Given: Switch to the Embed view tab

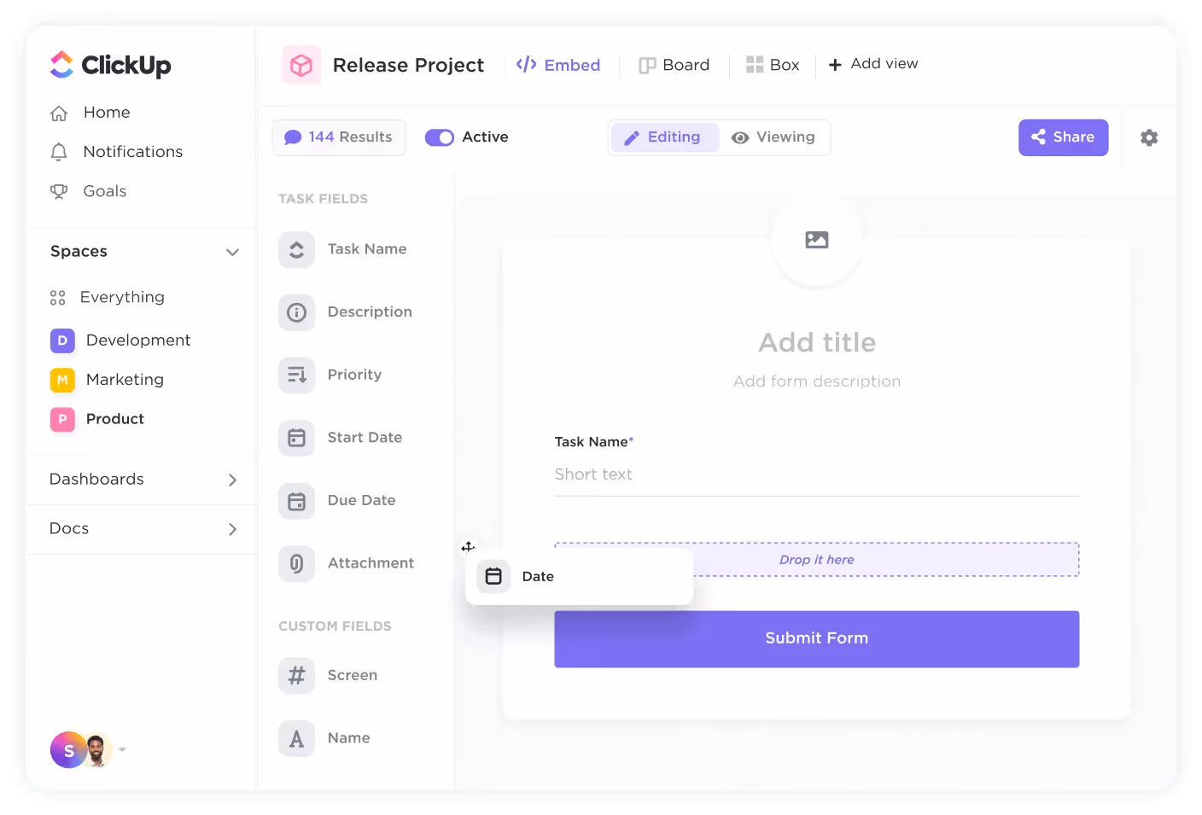Looking at the screenshot, I should (x=558, y=65).
